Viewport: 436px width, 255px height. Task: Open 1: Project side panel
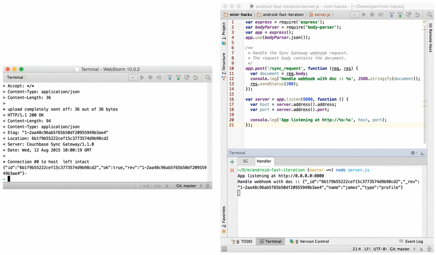point(224,33)
